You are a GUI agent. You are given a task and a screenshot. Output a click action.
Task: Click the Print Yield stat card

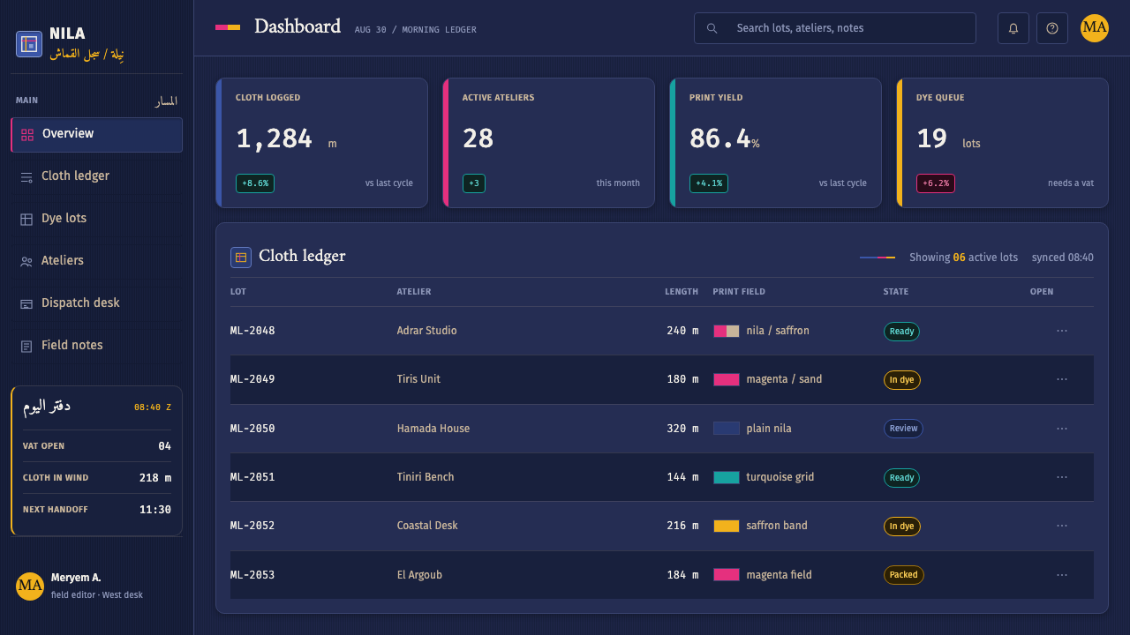(776, 143)
